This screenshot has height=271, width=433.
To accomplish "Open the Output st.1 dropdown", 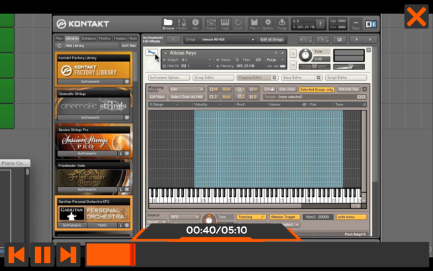I will (188, 60).
